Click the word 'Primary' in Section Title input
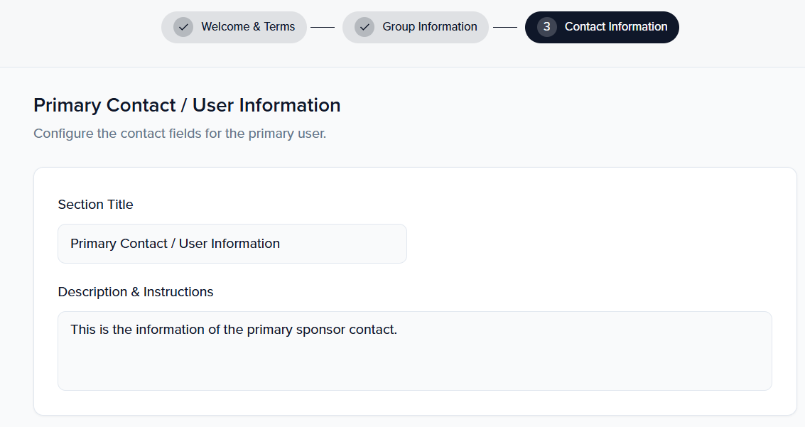This screenshot has height=427, width=805. click(93, 244)
